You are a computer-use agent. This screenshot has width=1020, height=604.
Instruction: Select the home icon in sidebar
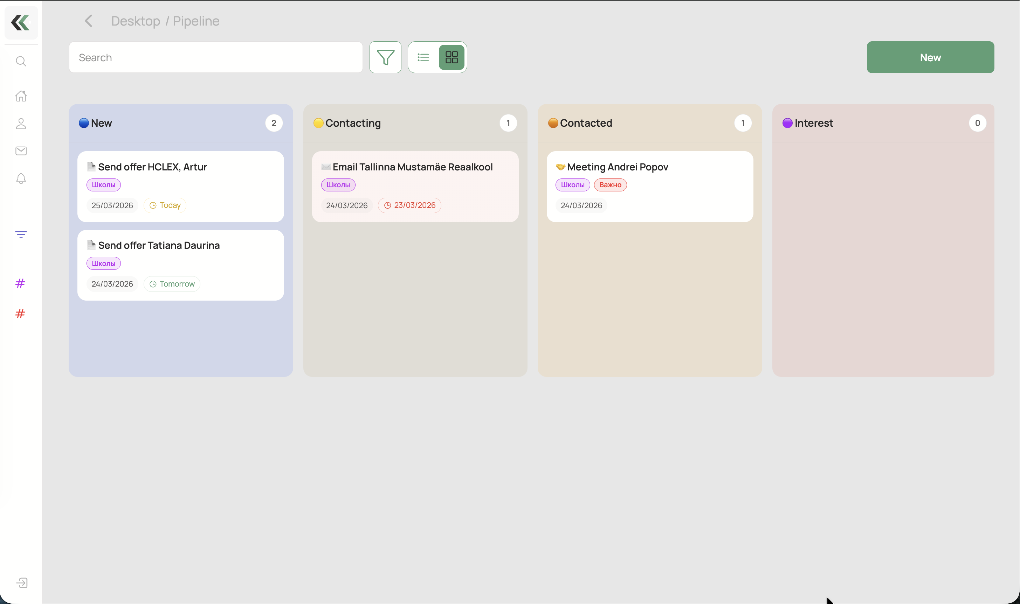21,96
